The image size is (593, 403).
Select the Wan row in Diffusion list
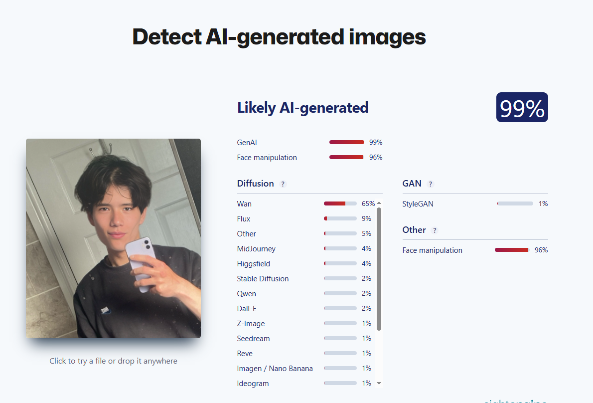tap(305, 203)
